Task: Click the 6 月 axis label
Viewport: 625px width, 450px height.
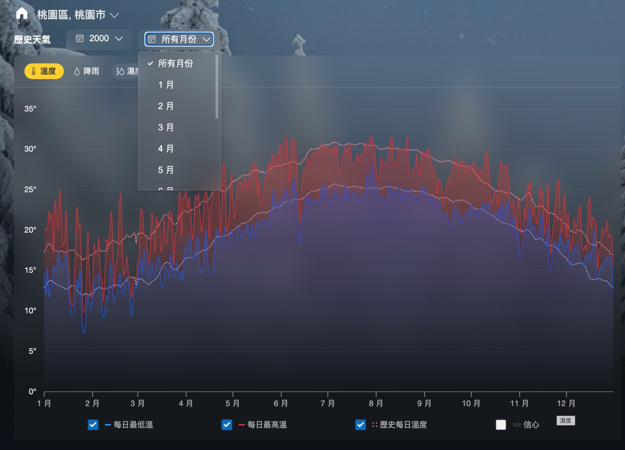Action: pos(281,404)
